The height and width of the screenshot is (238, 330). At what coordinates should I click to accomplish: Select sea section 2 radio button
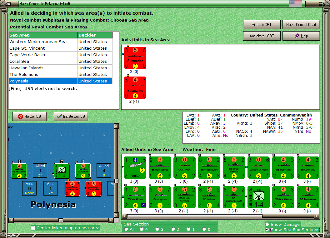pos(173,229)
